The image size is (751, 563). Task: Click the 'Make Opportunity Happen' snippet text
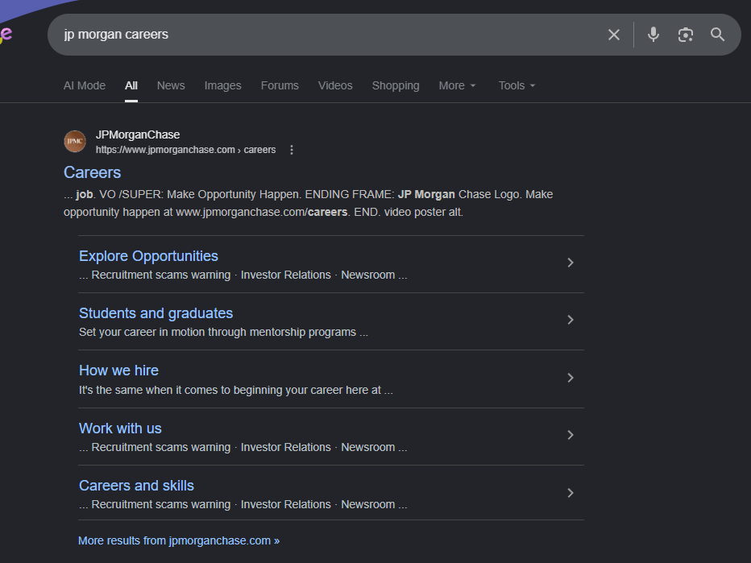click(233, 194)
